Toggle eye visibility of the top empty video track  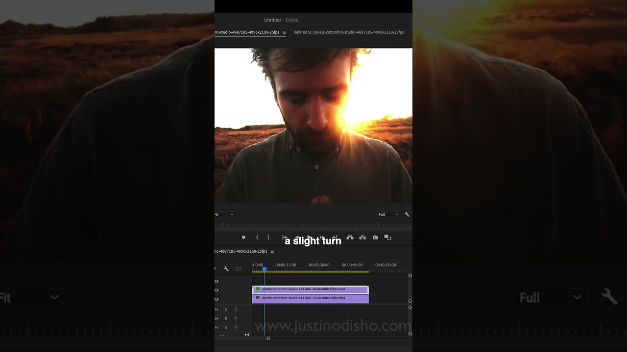point(217,281)
